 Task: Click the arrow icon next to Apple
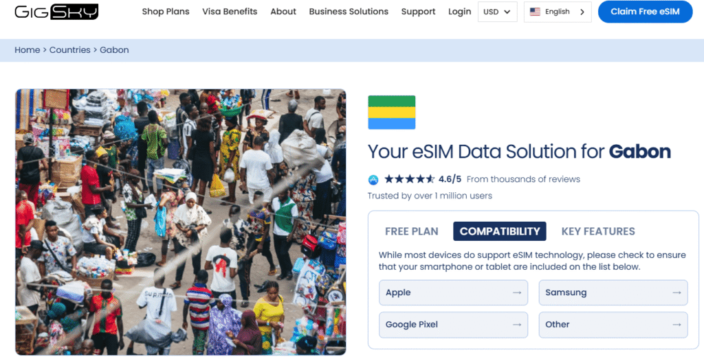pos(517,292)
